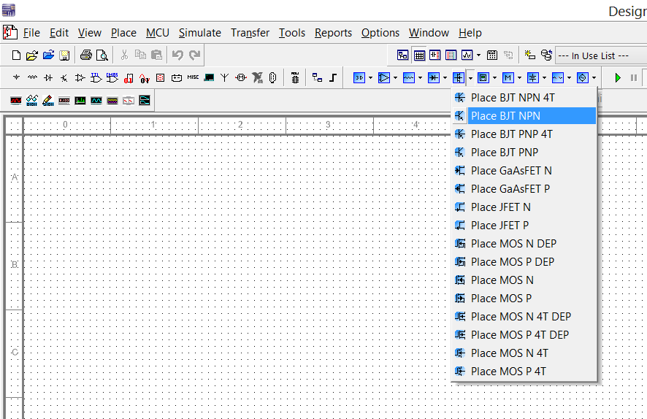647x419 pixels.
Task: Click the Undo arrow icon
Action: coord(178,55)
